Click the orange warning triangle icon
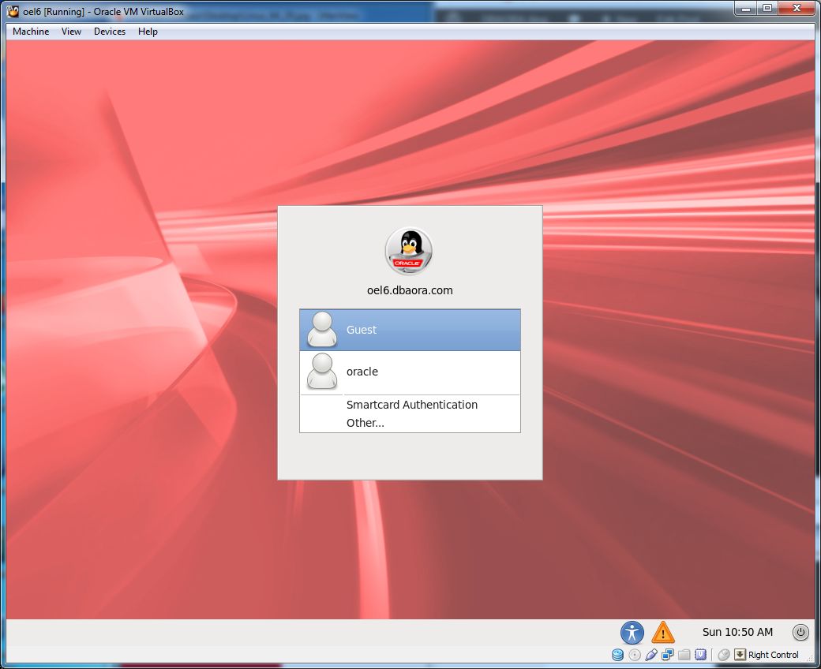 click(x=663, y=633)
